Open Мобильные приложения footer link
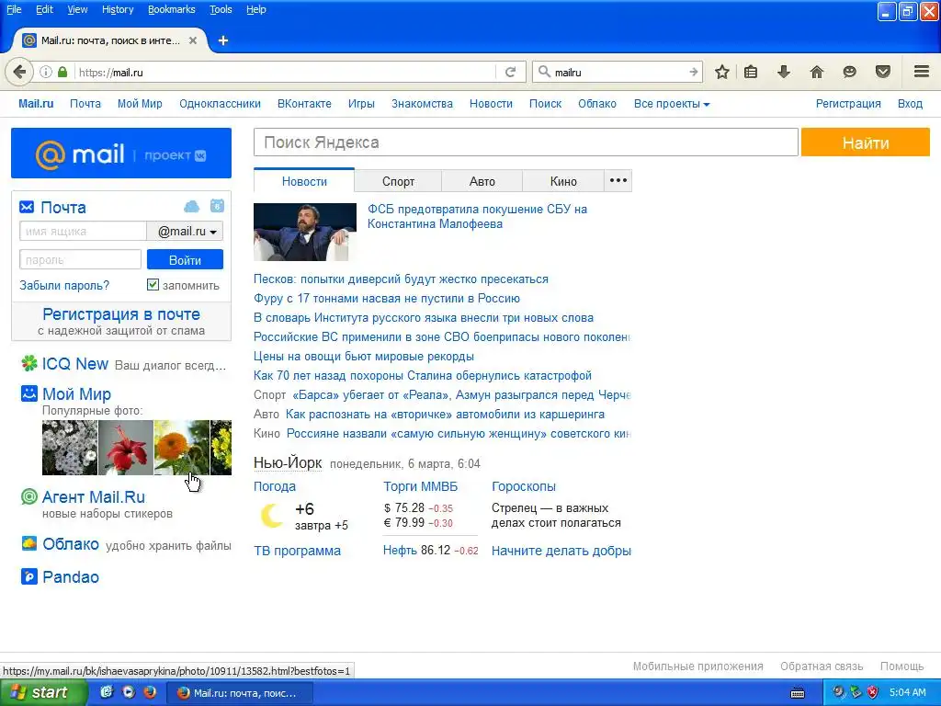941x706 pixels. click(698, 666)
